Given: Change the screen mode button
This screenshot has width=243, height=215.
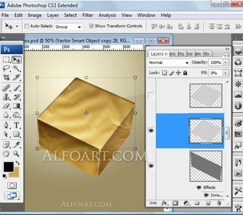Looking at the screenshot, I should click(x=12, y=196).
